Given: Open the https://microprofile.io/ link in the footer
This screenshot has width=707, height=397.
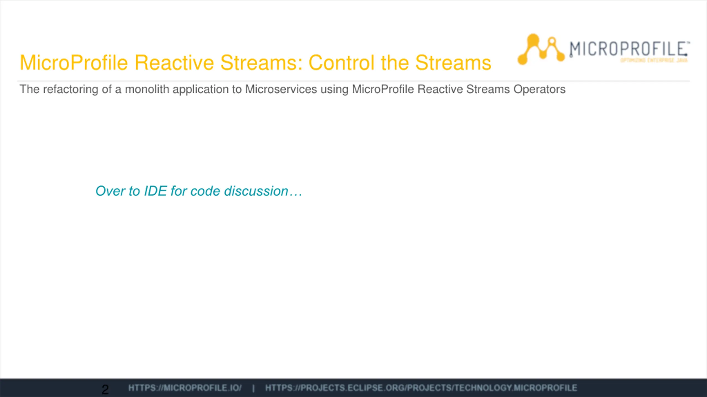Looking at the screenshot, I should coord(185,388).
